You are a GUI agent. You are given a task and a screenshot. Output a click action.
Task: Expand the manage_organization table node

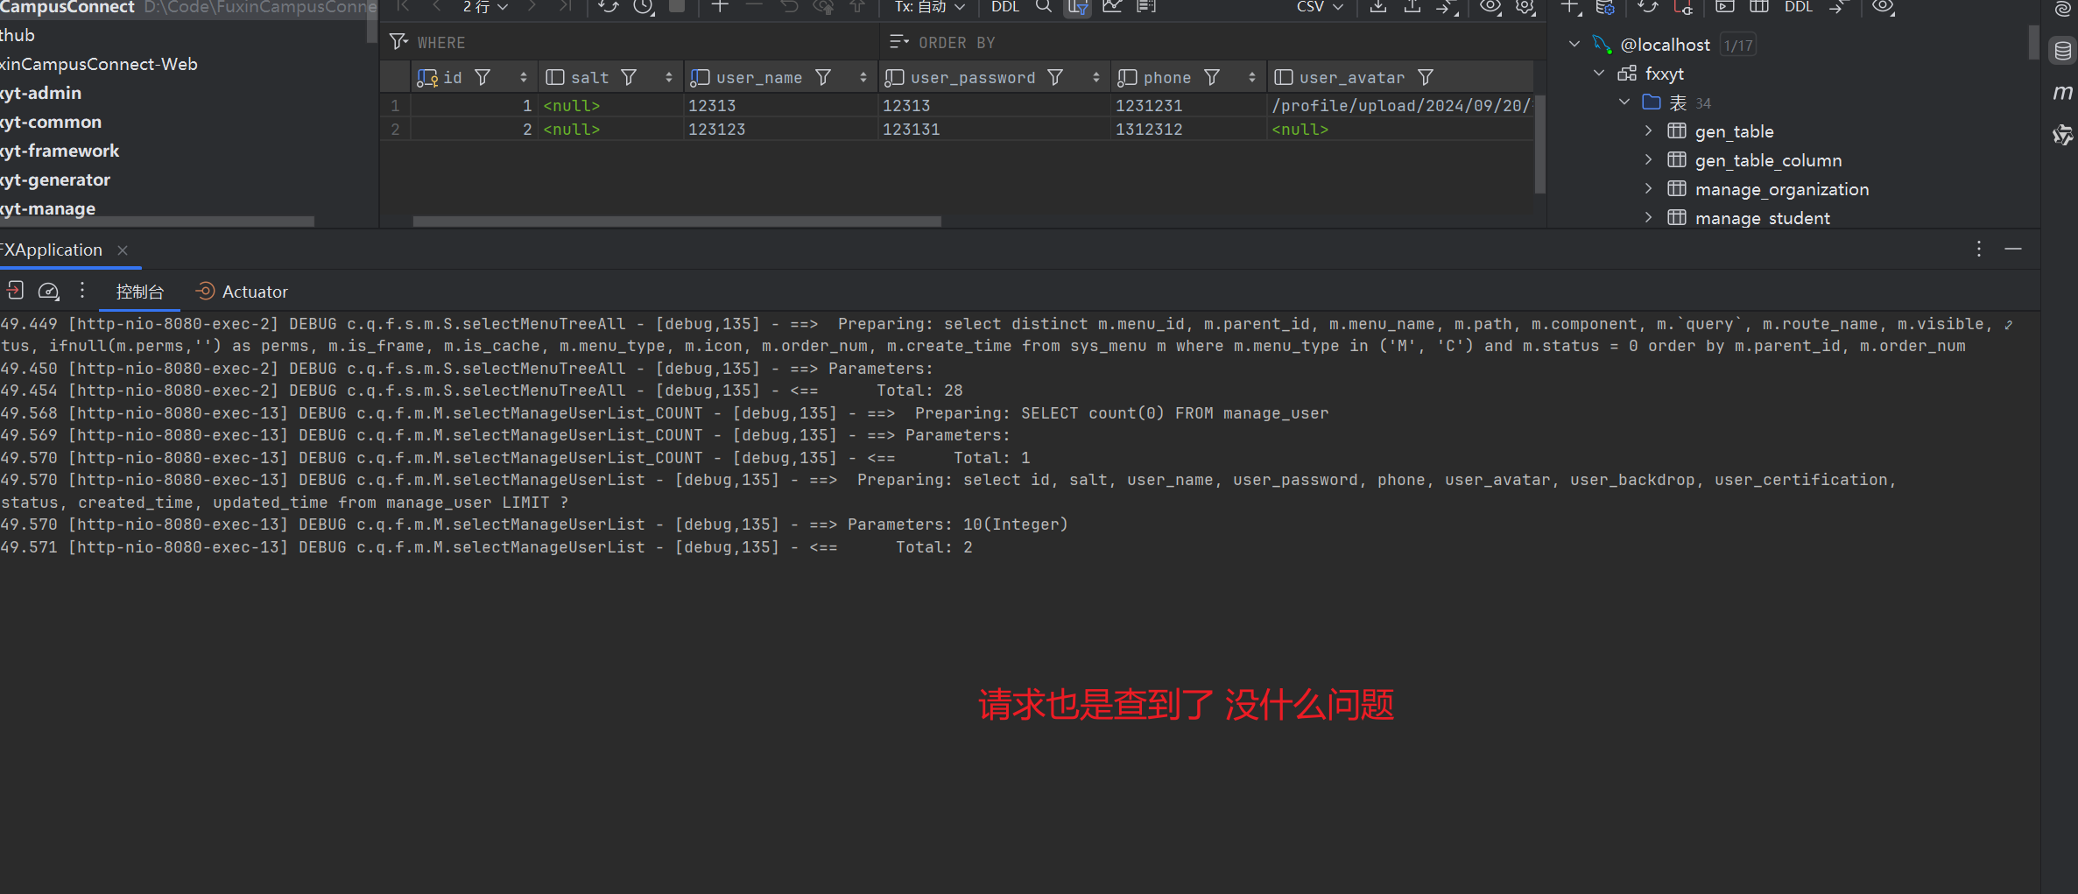tap(1649, 188)
